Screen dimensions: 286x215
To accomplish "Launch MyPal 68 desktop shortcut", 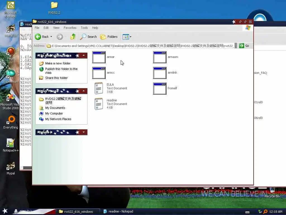I will [11, 31].
